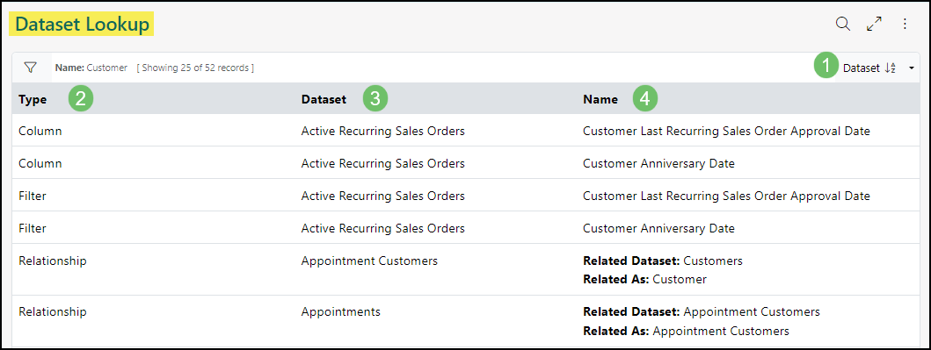Select Customer Last Recurring Sales Order Approval Date column row

tap(466, 131)
